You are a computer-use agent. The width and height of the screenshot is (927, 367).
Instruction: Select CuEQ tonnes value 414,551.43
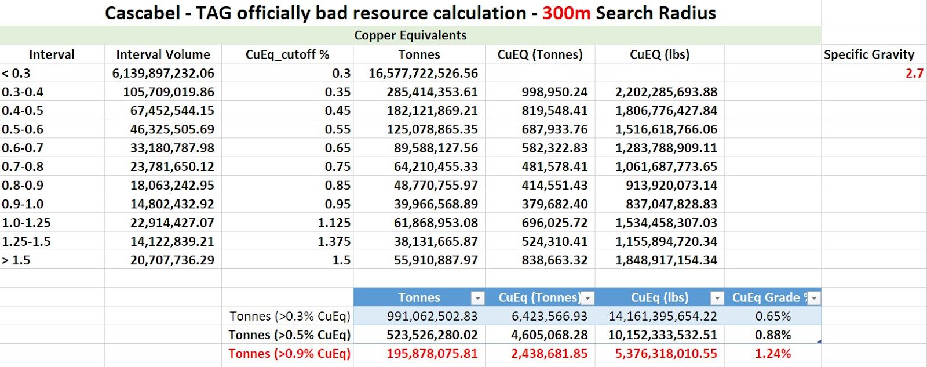click(540, 185)
